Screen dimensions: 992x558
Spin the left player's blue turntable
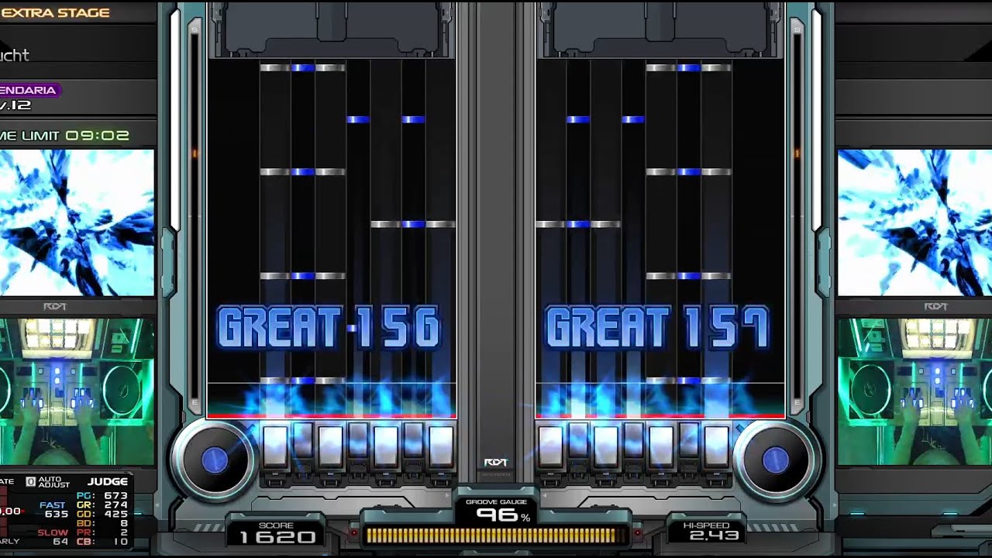click(215, 460)
